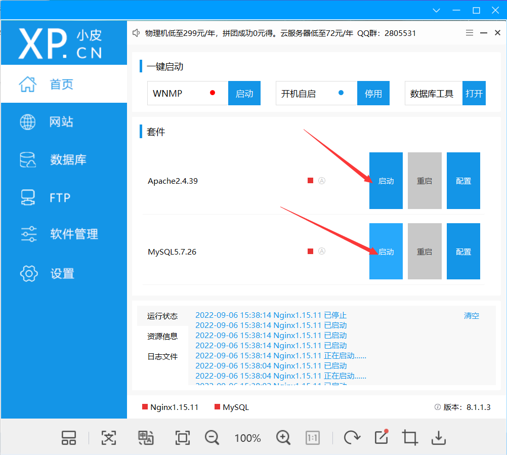Toggle the auto-start A icon for MySQL5.7.26

point(322,251)
